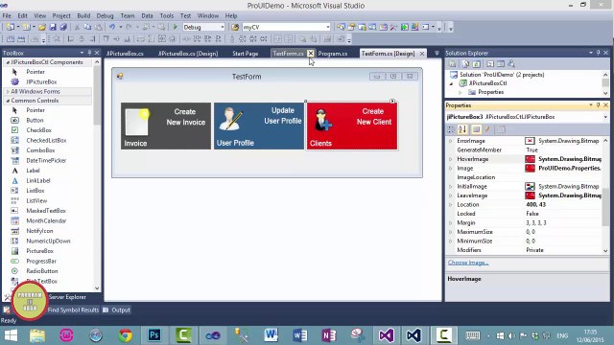Screen dimensions: 614x345
Task: Click the Find in Files icon beside myCV box
Action: click(x=235, y=27)
